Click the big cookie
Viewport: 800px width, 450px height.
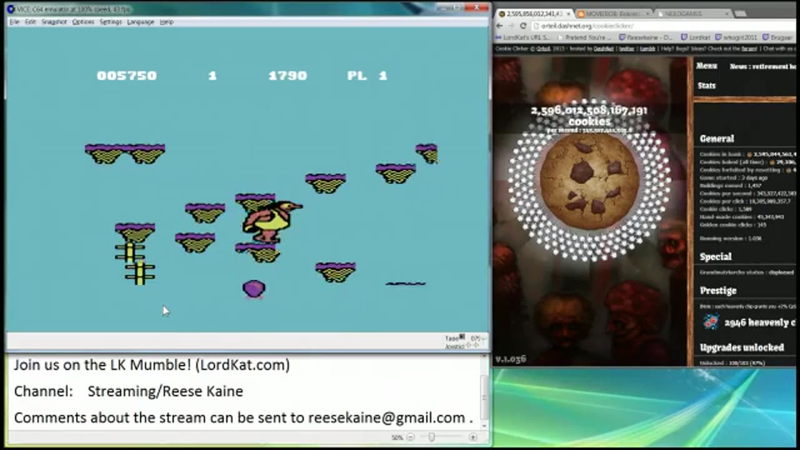point(589,181)
